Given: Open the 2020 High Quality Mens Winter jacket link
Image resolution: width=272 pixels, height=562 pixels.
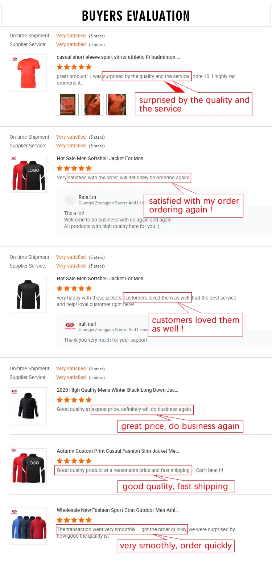Looking at the screenshot, I should (118, 390).
